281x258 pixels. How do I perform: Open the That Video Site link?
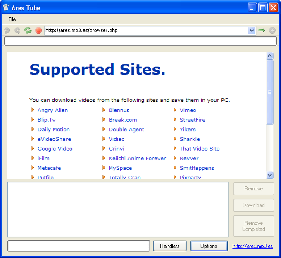pyautogui.click(x=200, y=149)
